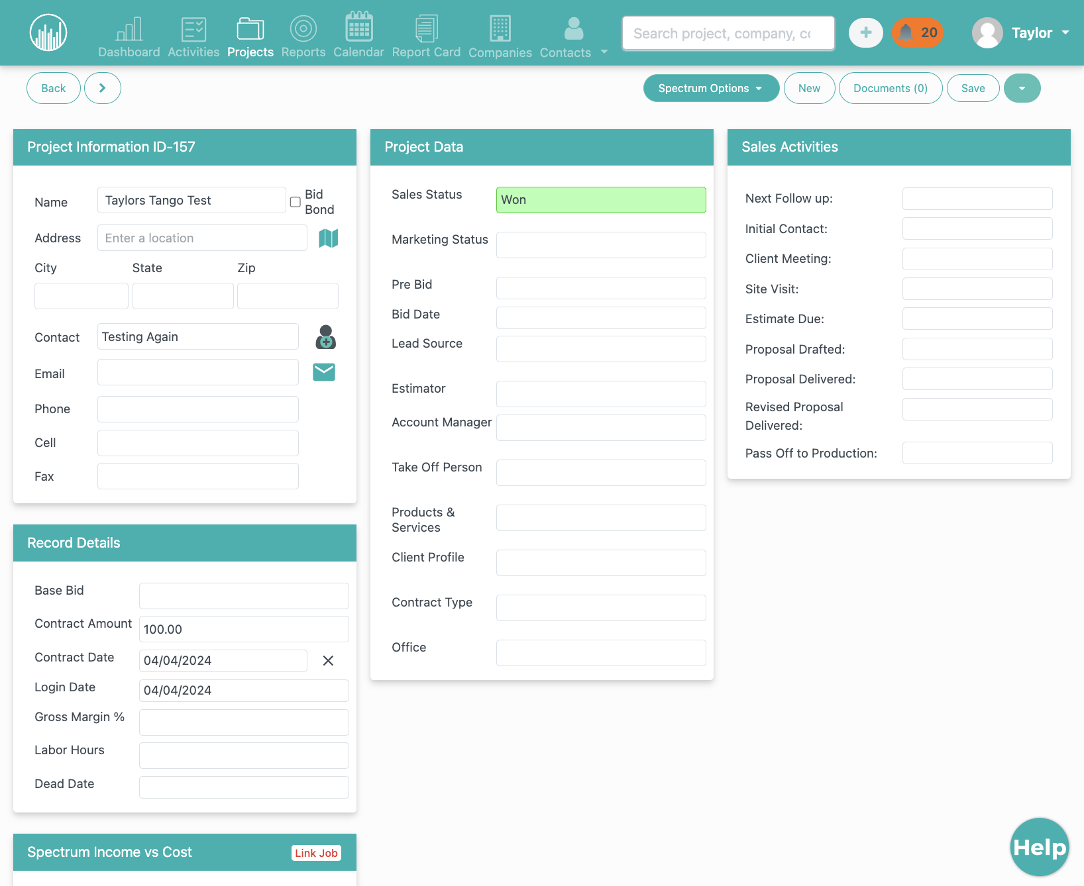The height and width of the screenshot is (886, 1084).
Task: Click the add contact person icon
Action: coord(325,337)
